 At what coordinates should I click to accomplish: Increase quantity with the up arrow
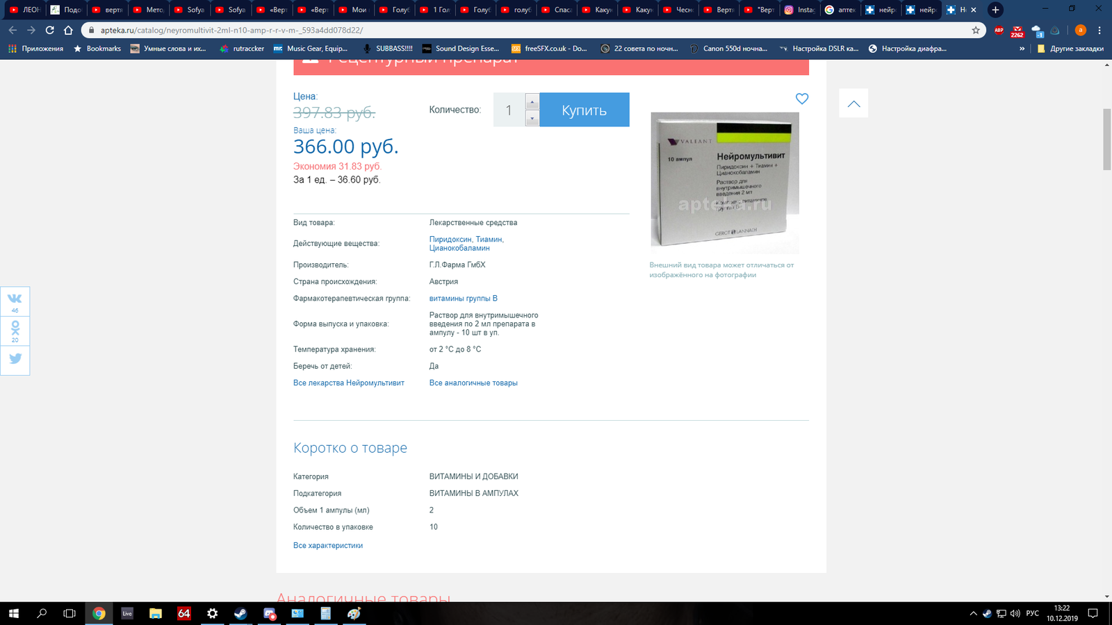pyautogui.click(x=532, y=101)
